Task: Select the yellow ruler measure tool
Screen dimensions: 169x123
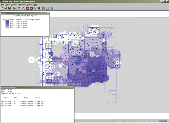Action: click(35, 8)
